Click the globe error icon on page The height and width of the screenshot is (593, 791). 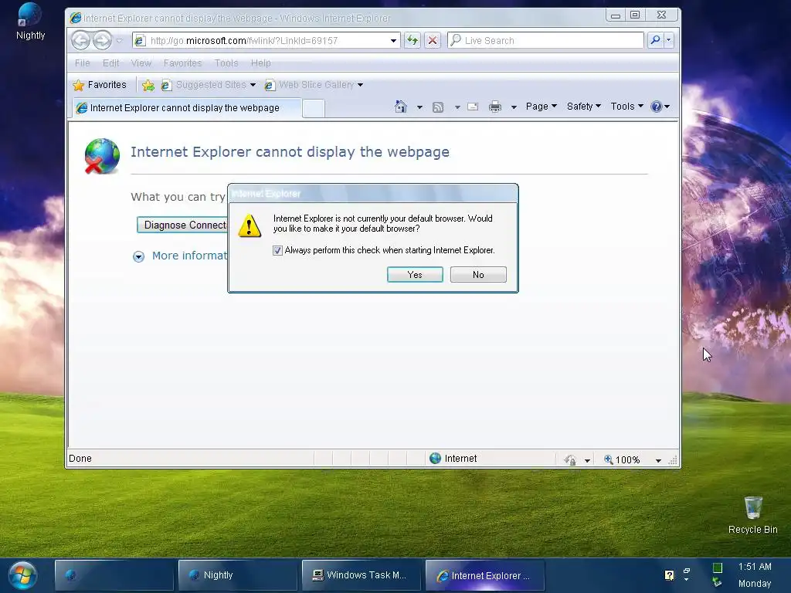click(x=102, y=156)
